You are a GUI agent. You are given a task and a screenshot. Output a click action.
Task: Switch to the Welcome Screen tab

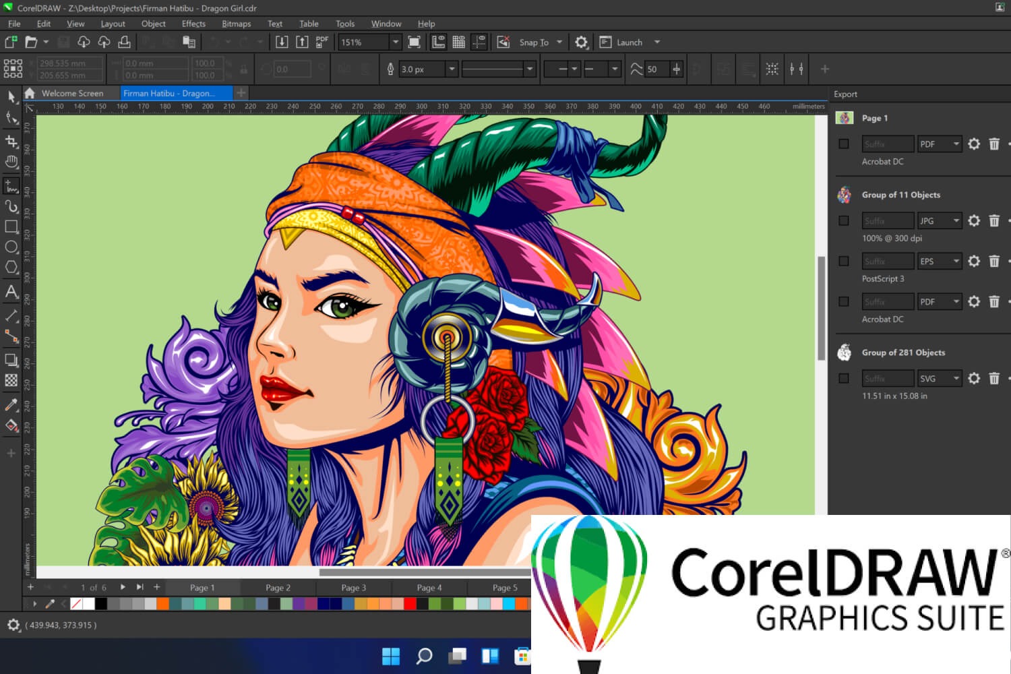pos(72,93)
